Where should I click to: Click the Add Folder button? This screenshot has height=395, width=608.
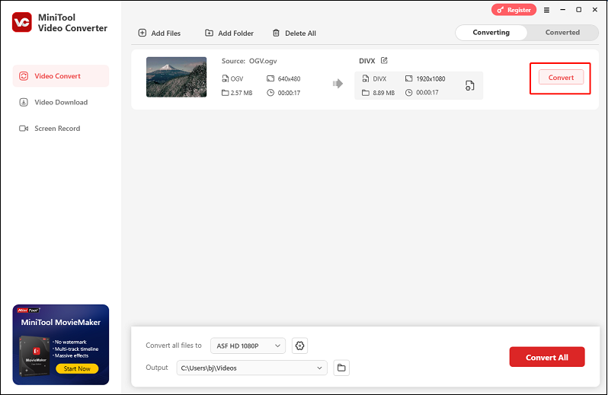229,33
